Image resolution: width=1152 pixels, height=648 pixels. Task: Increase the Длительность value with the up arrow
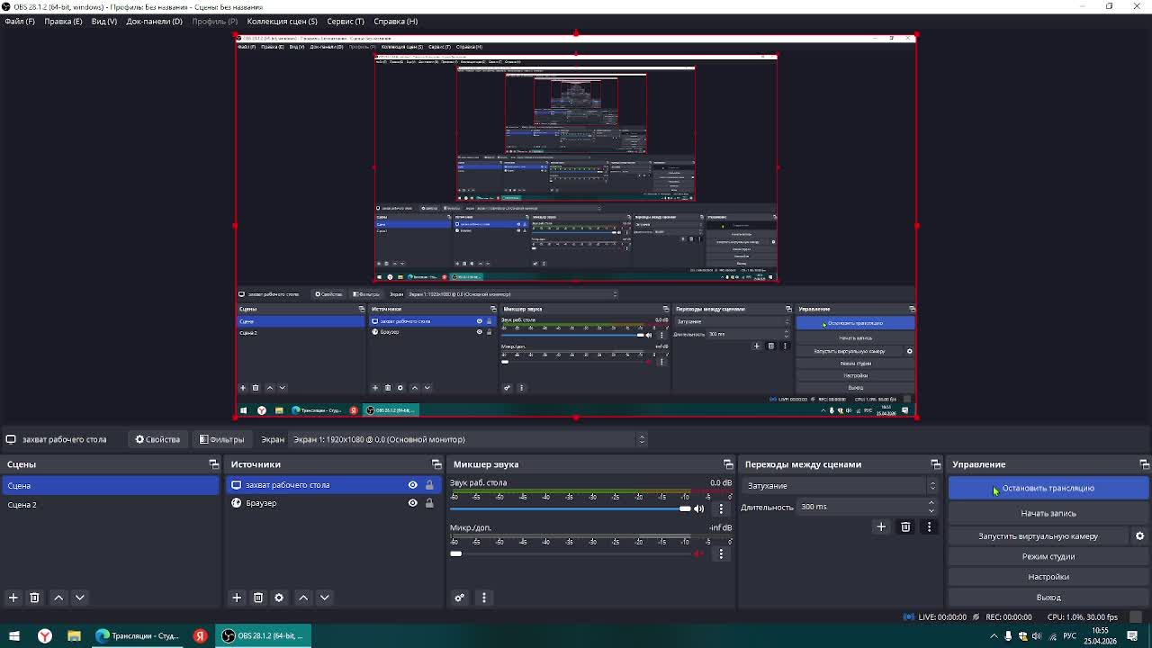coord(931,503)
